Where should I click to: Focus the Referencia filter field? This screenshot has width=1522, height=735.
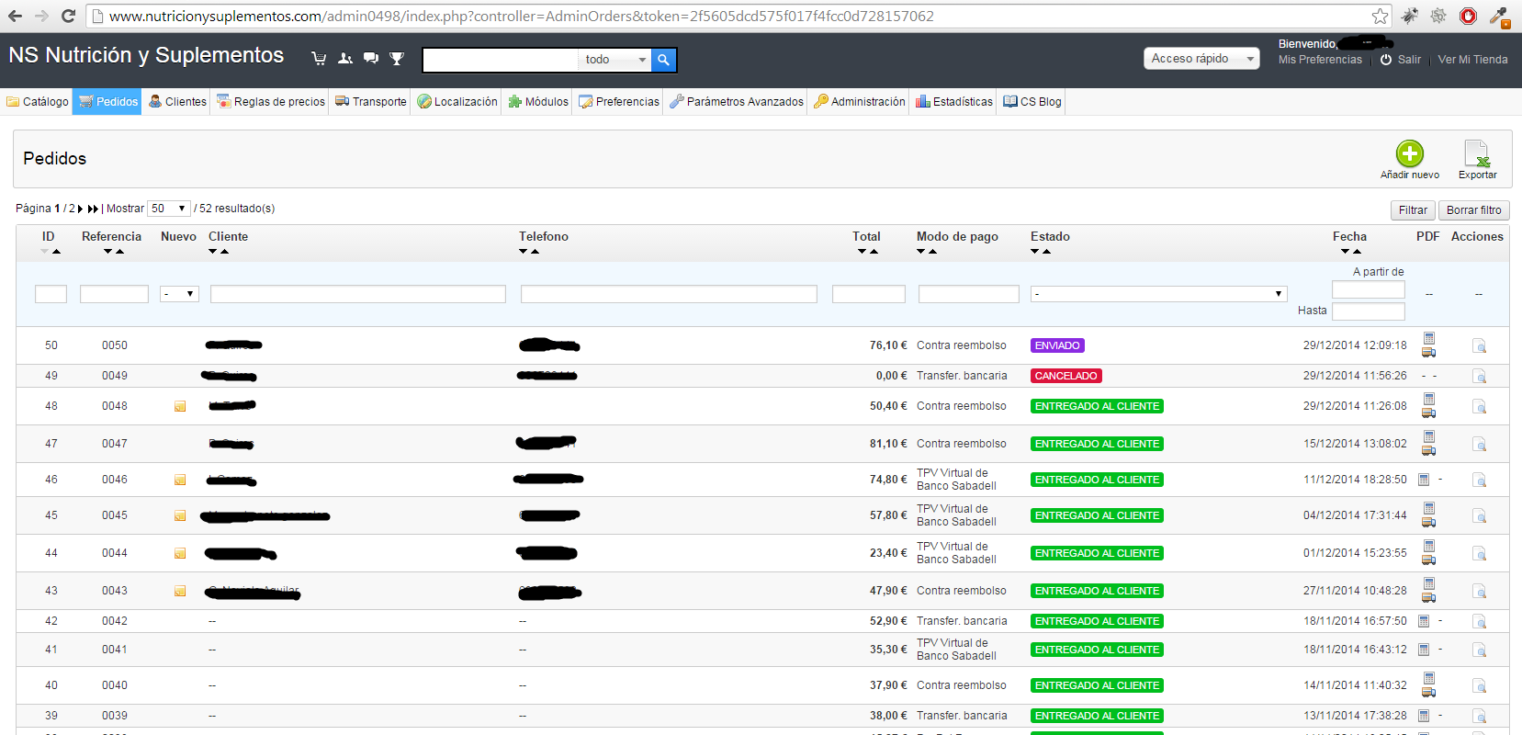(x=114, y=294)
